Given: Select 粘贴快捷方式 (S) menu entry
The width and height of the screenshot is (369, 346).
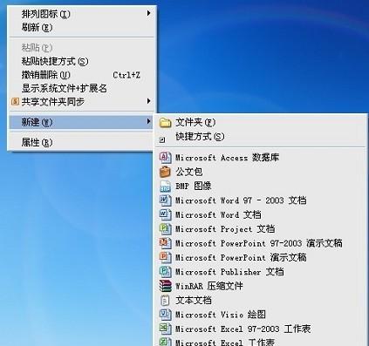Looking at the screenshot, I should pyautogui.click(x=81, y=61).
